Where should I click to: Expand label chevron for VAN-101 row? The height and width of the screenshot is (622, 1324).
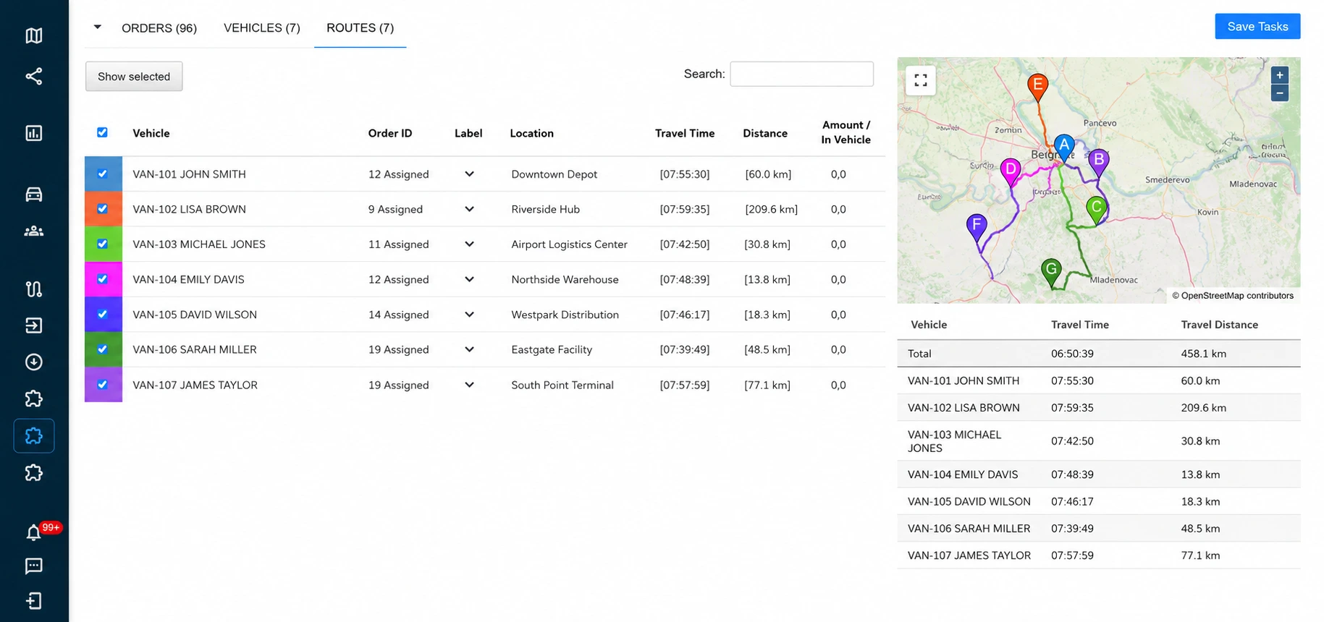469,174
